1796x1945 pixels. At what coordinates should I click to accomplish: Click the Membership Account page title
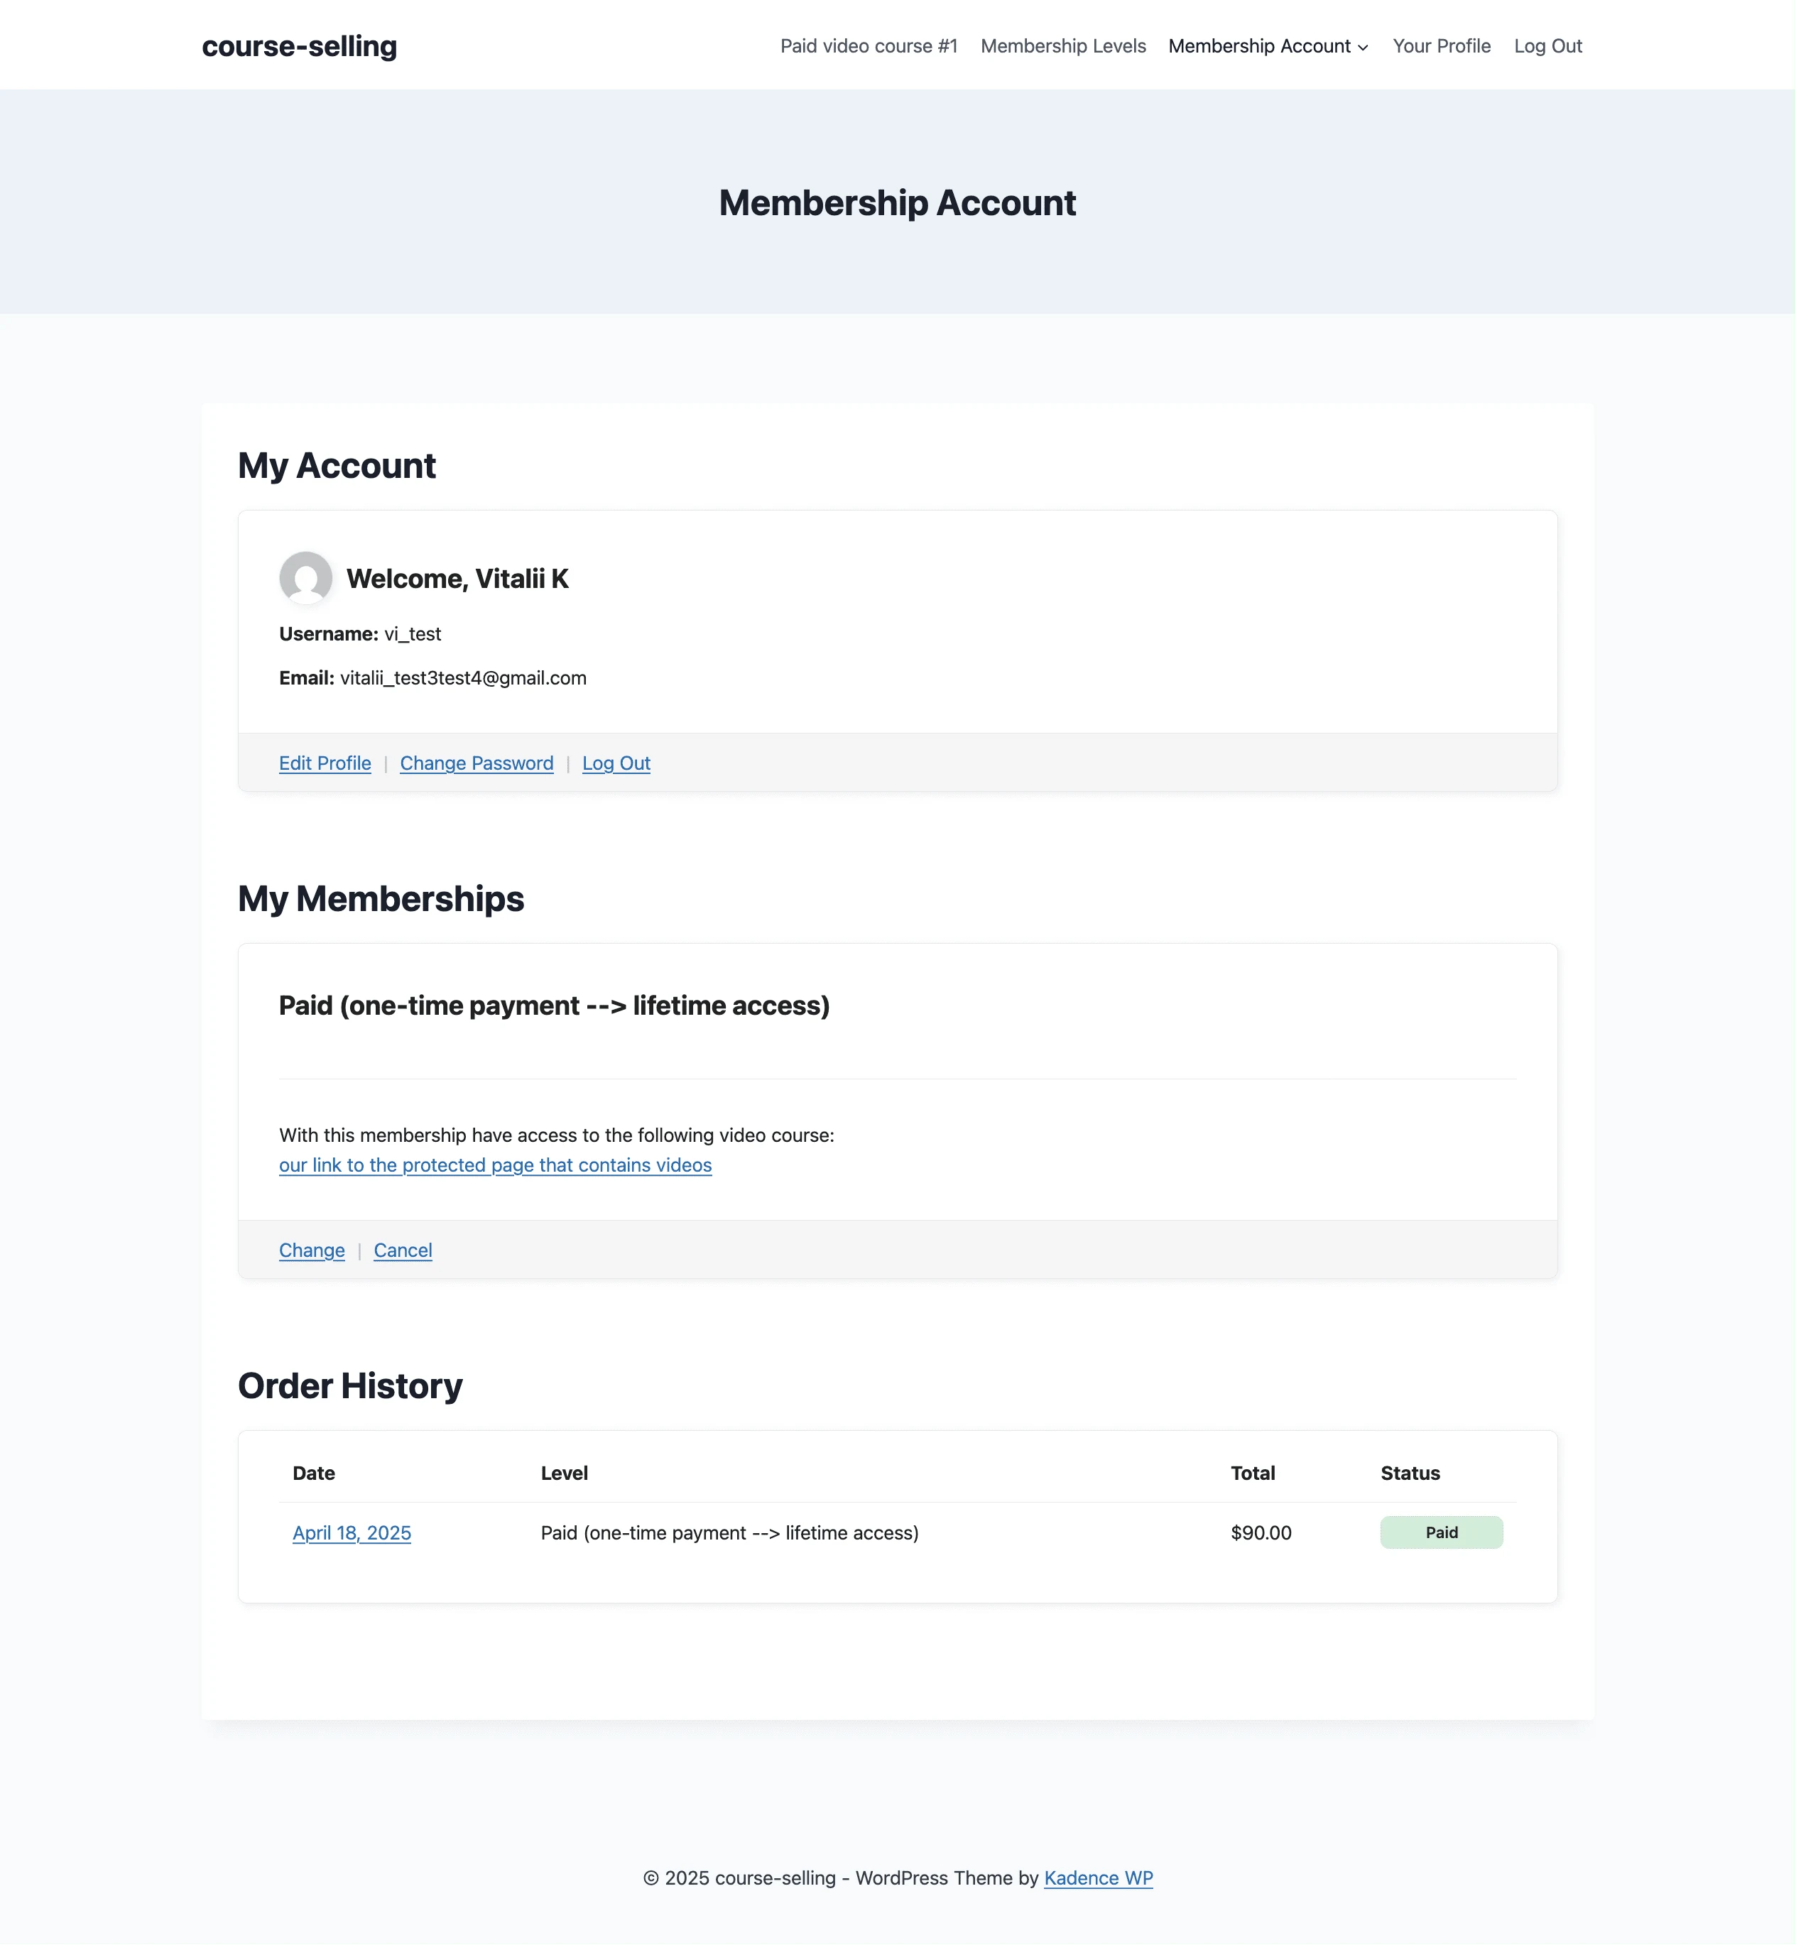(897, 202)
